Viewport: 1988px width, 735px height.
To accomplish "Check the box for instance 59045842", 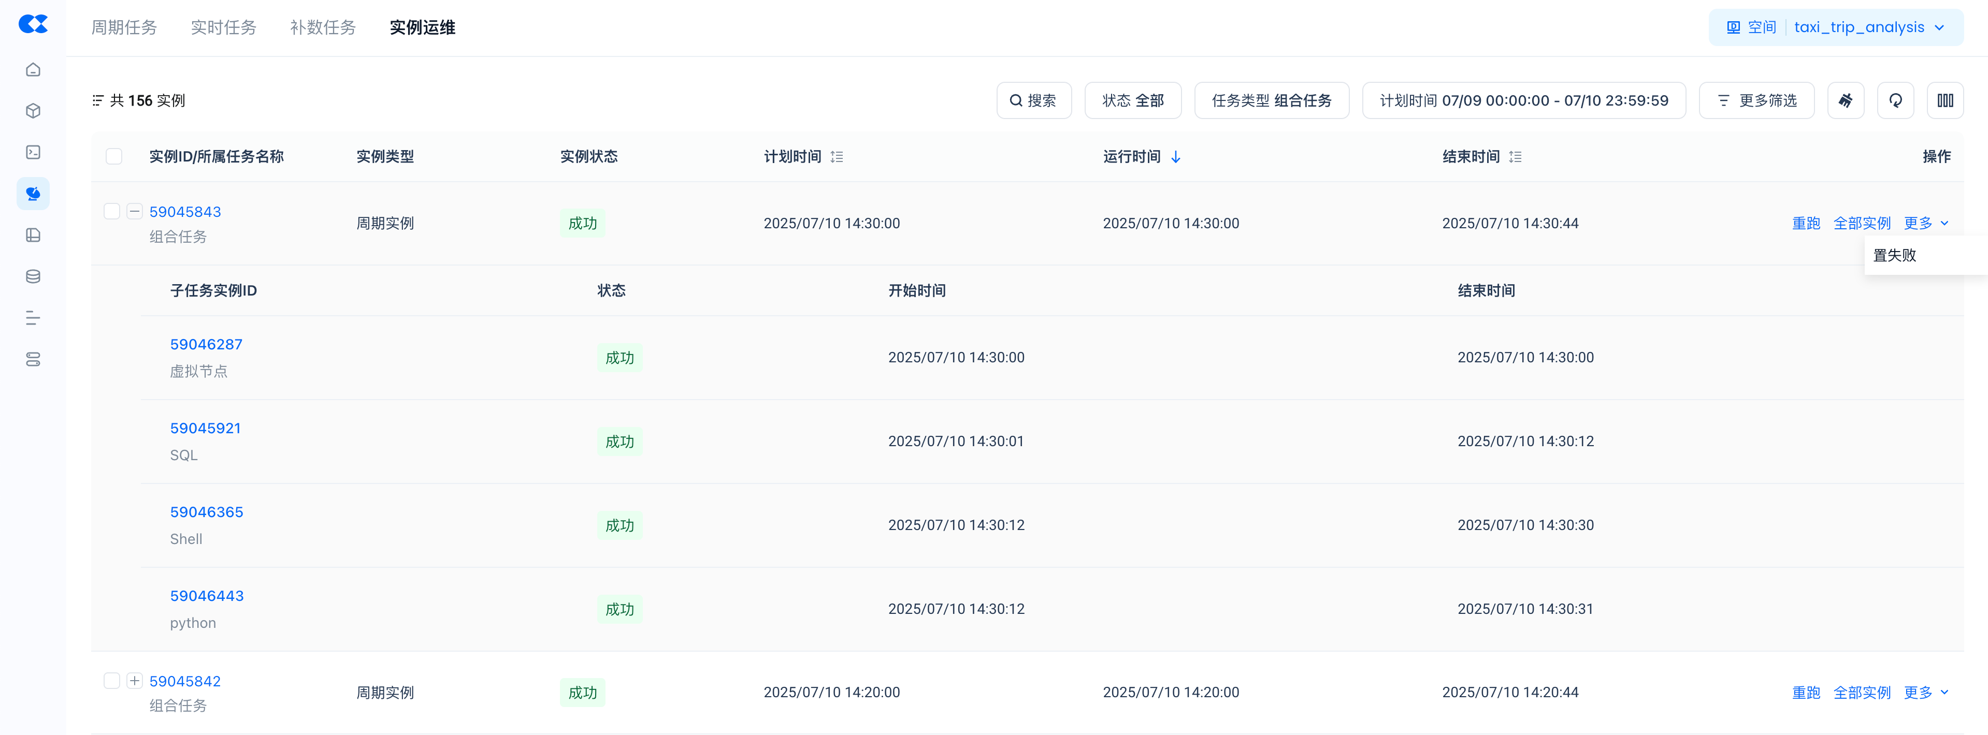I will (x=112, y=680).
